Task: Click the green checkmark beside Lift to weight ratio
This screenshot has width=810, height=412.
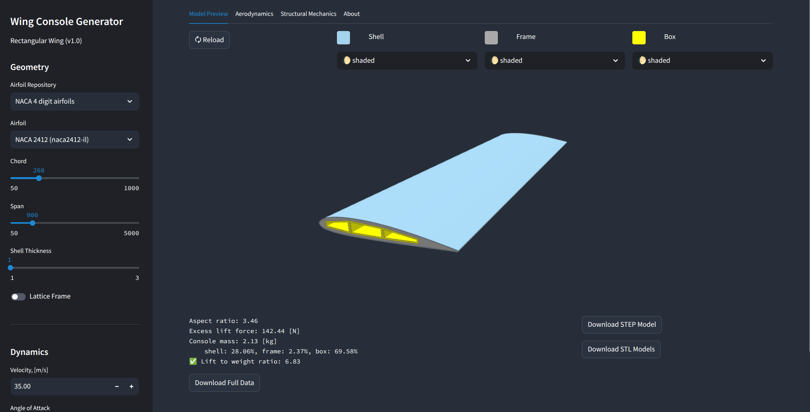Action: (x=193, y=361)
